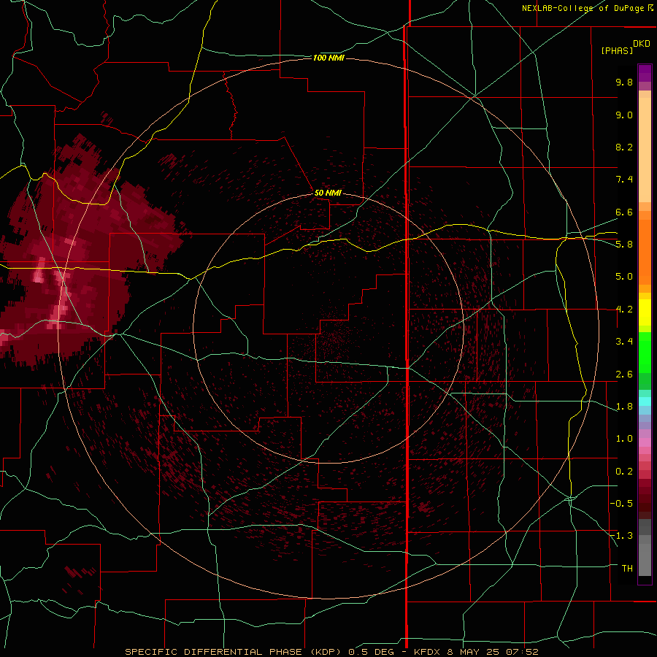Viewport: 657px width, 657px height.
Task: Click the 2.6 legend value
Action: [x=624, y=374]
